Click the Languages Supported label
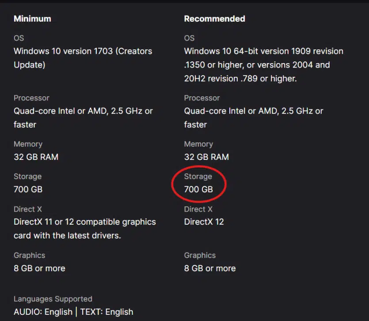The image size is (369, 321). (x=53, y=299)
